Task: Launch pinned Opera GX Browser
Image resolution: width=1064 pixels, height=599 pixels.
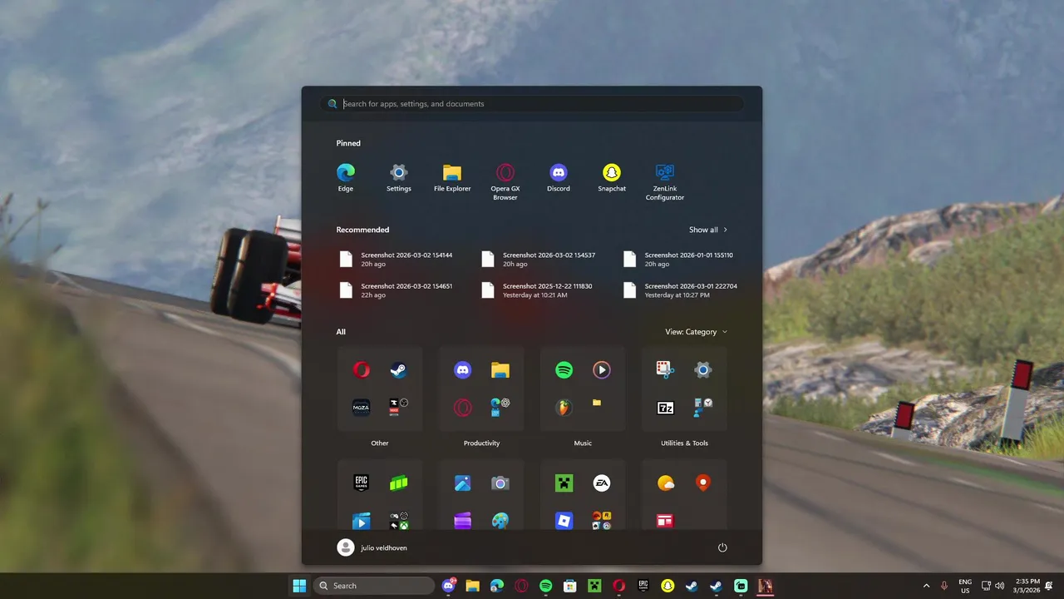Action: pyautogui.click(x=505, y=182)
